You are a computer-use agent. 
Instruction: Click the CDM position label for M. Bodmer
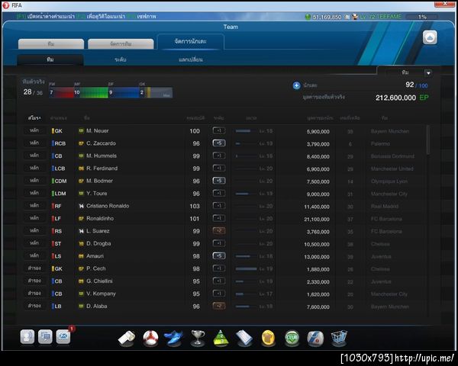(x=60, y=181)
